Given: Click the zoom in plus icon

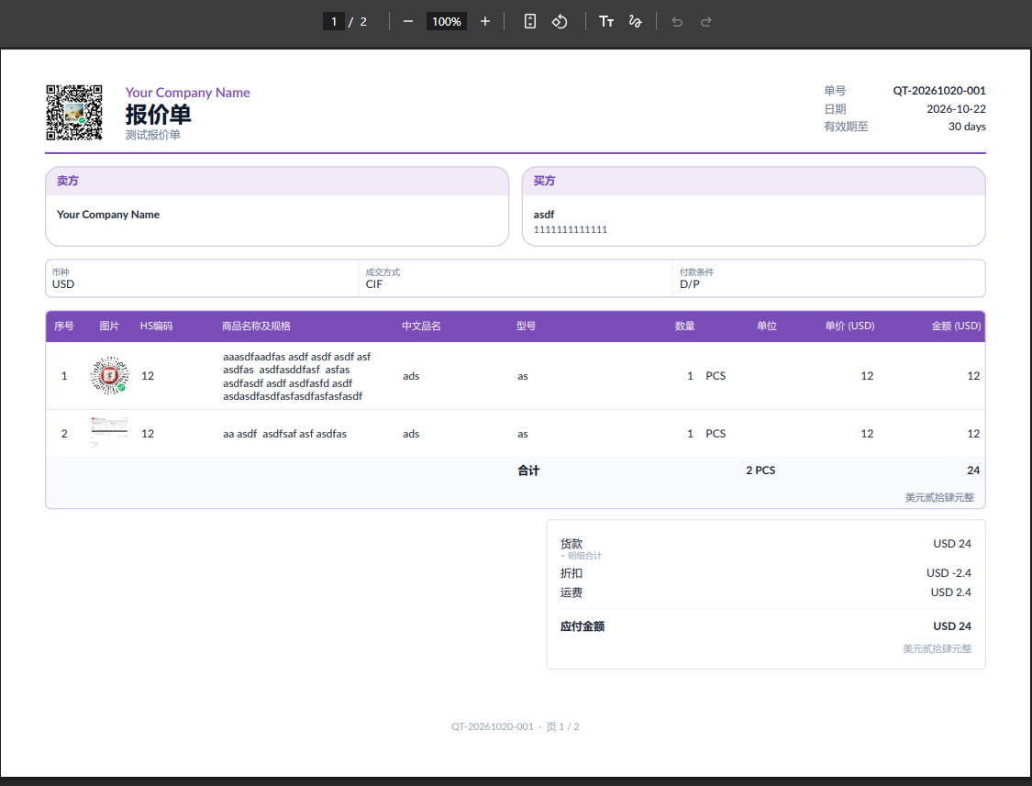Looking at the screenshot, I should pyautogui.click(x=485, y=22).
